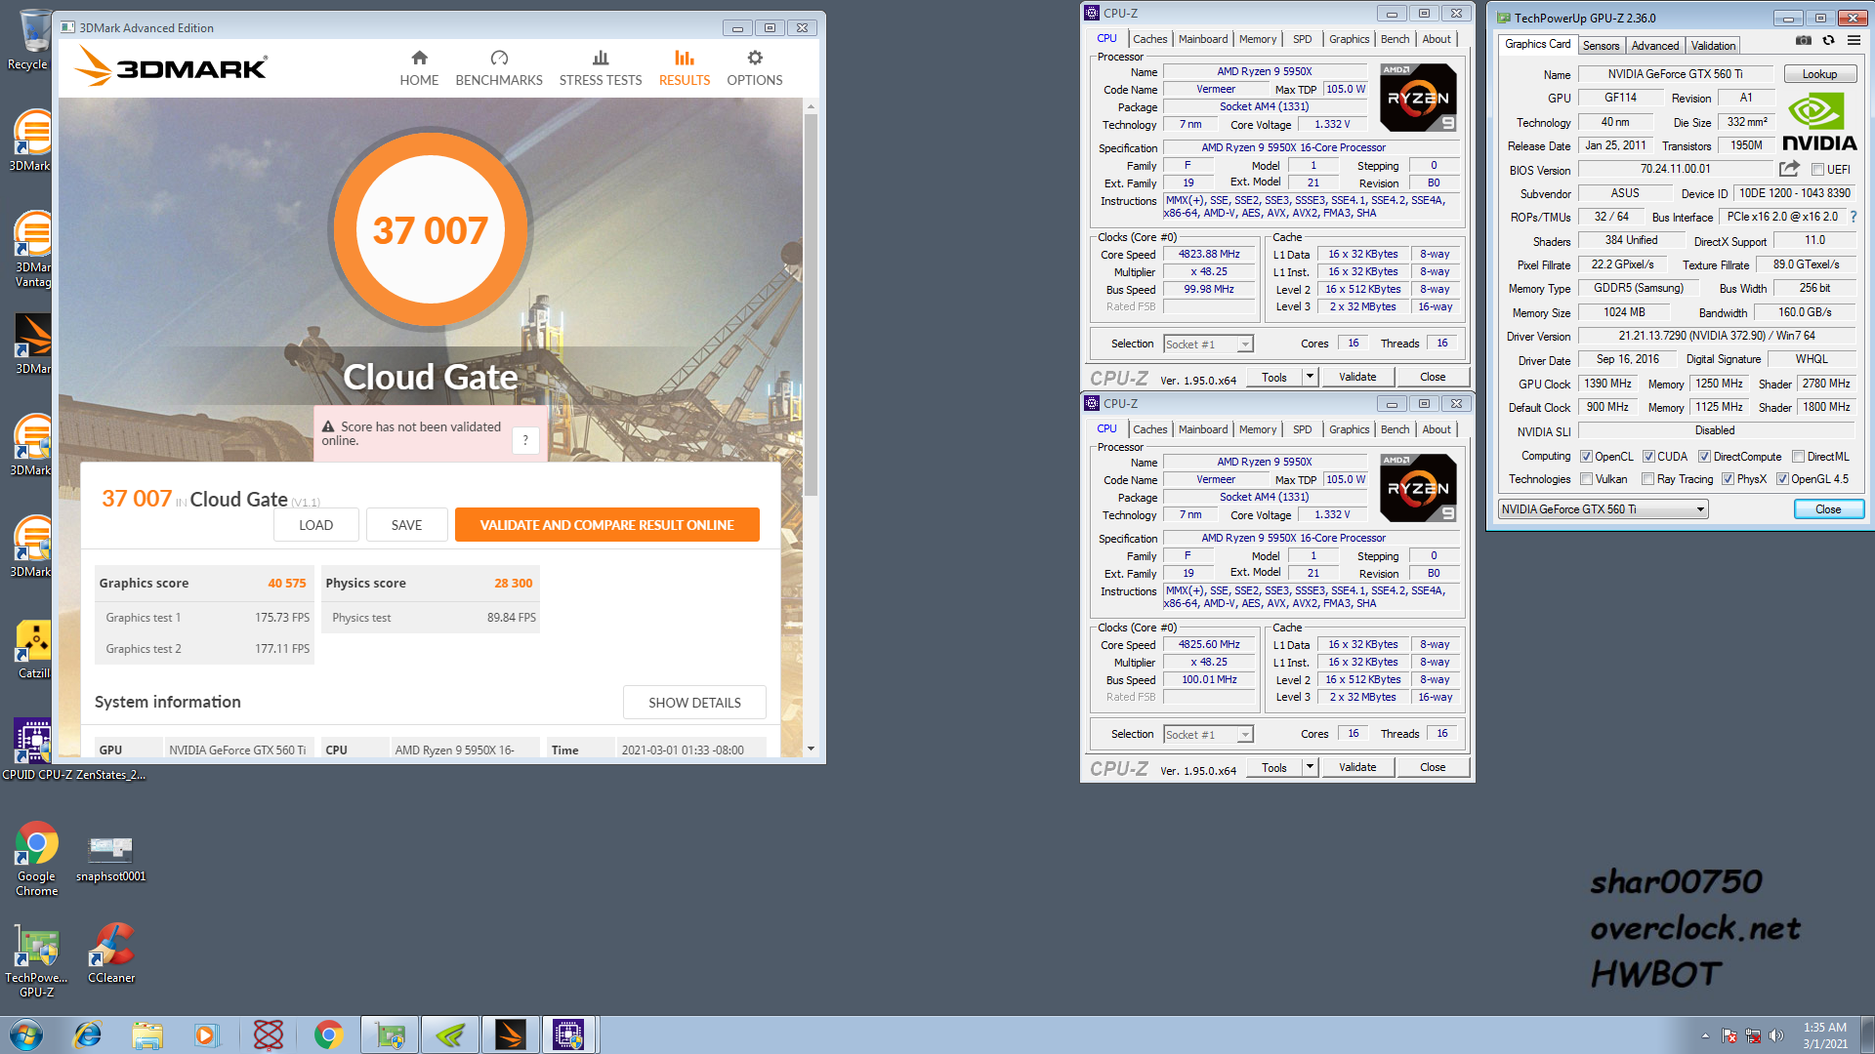Click the LOAD button in 3DMark
The width and height of the screenshot is (1875, 1054).
click(315, 525)
